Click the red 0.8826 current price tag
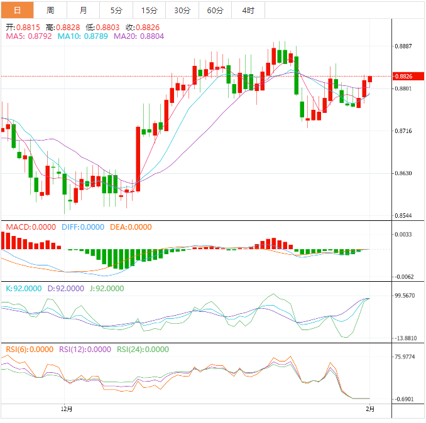 coord(403,77)
